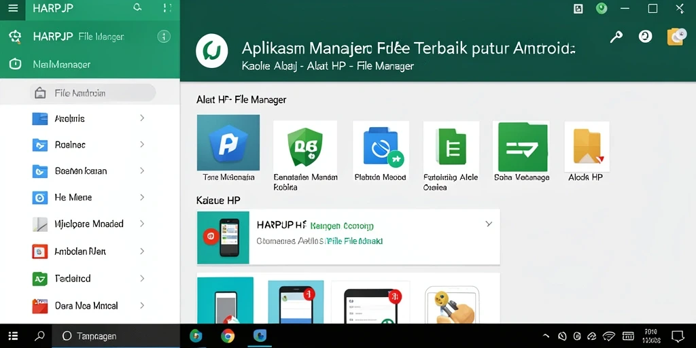Select the HARPJP File Manager sidebar entry
Viewport: 696px width, 348px height.
[x=90, y=37]
